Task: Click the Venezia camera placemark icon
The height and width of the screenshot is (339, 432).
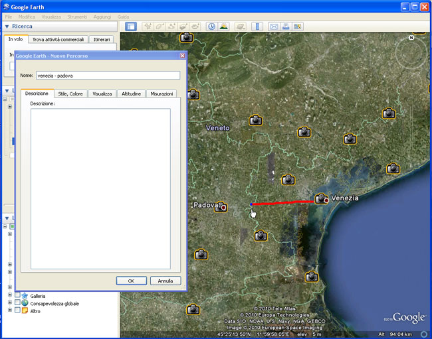Action: 321,198
